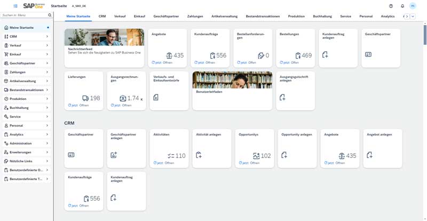Open the tab overflow dropdown arrow
The height and width of the screenshot is (221, 427).
413,17
